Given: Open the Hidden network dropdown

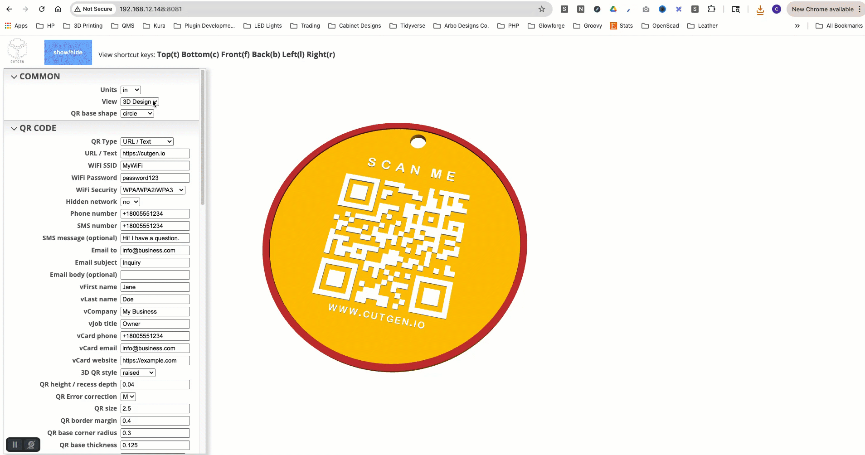Looking at the screenshot, I should pyautogui.click(x=130, y=202).
